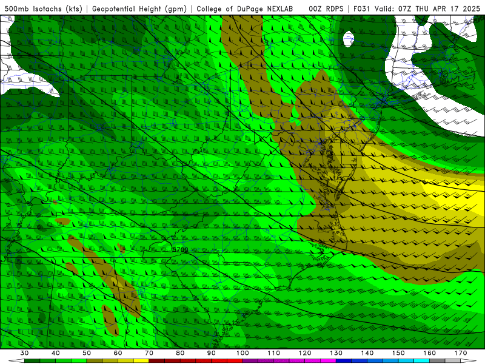This screenshot has width=485, height=364.
Task: Click the bright yellow swatch left of 70
Action: click(x=141, y=361)
